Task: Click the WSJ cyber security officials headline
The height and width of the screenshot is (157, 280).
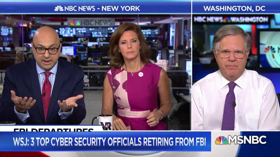Action: pos(109,141)
